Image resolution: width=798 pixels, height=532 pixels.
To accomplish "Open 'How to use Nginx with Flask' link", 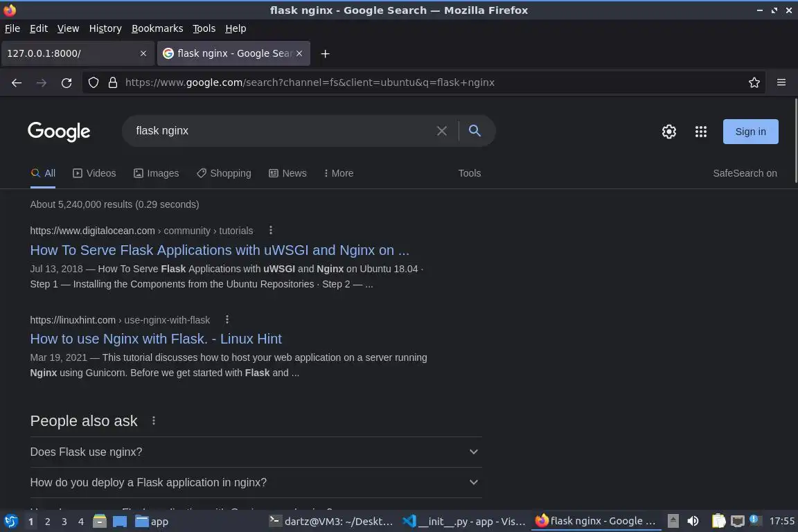I will click(156, 339).
